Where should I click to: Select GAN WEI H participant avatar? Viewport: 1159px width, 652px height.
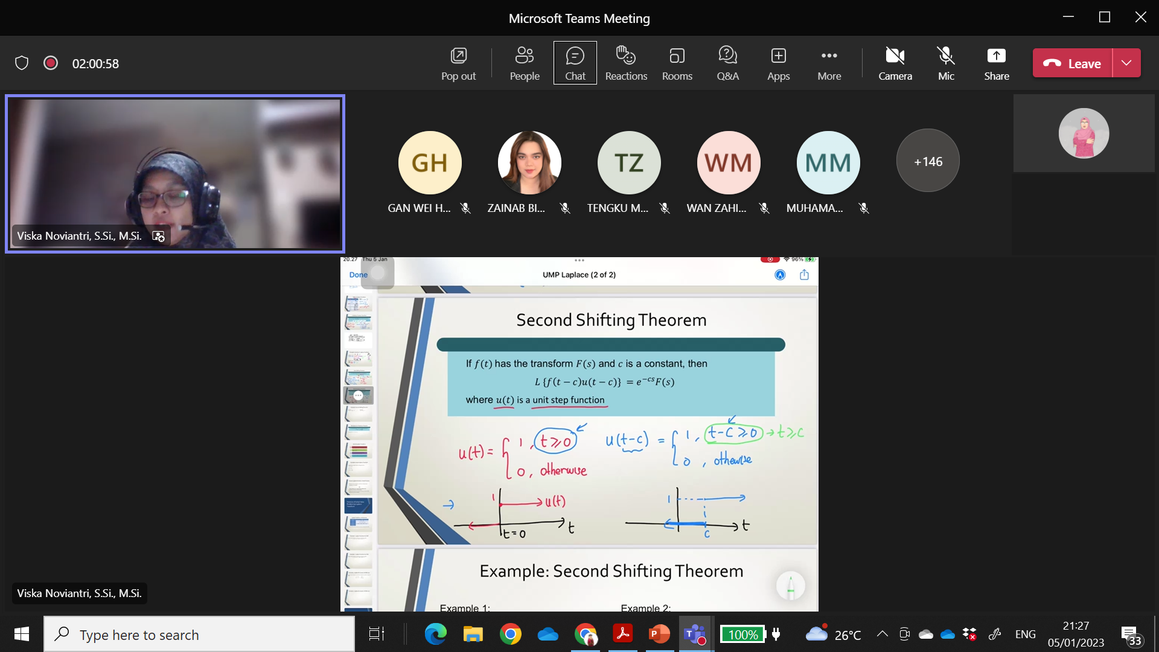point(429,162)
